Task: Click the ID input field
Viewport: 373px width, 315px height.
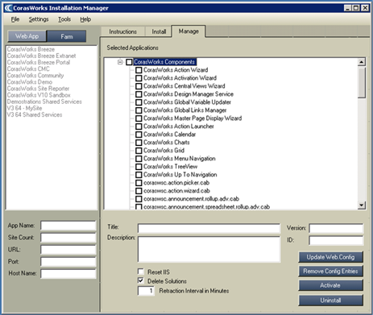Action: coord(336,240)
